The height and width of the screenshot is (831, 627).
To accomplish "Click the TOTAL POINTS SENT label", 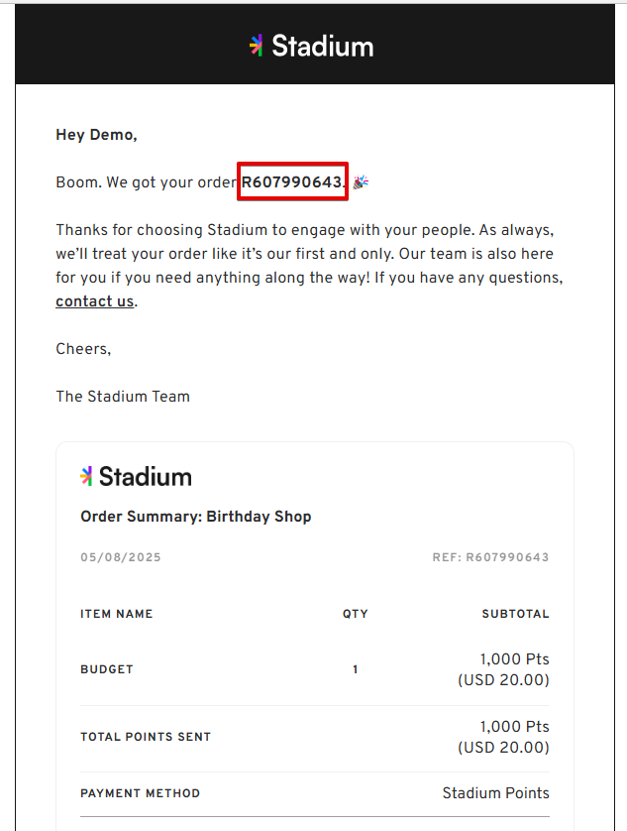I will (146, 737).
